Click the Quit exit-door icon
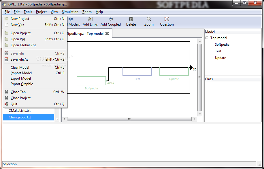The height and width of the screenshot is (169, 264). [6, 104]
